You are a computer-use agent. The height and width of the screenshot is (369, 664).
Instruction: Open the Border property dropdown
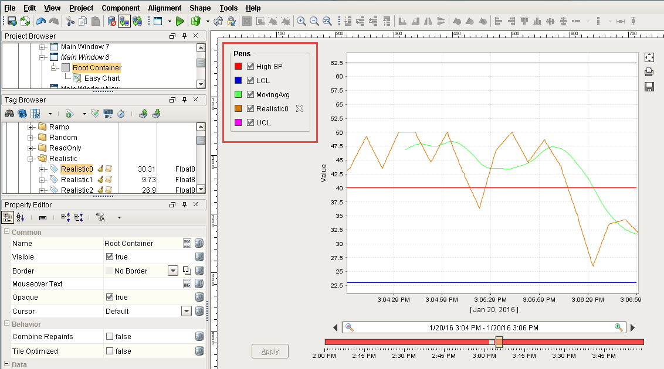[173, 271]
